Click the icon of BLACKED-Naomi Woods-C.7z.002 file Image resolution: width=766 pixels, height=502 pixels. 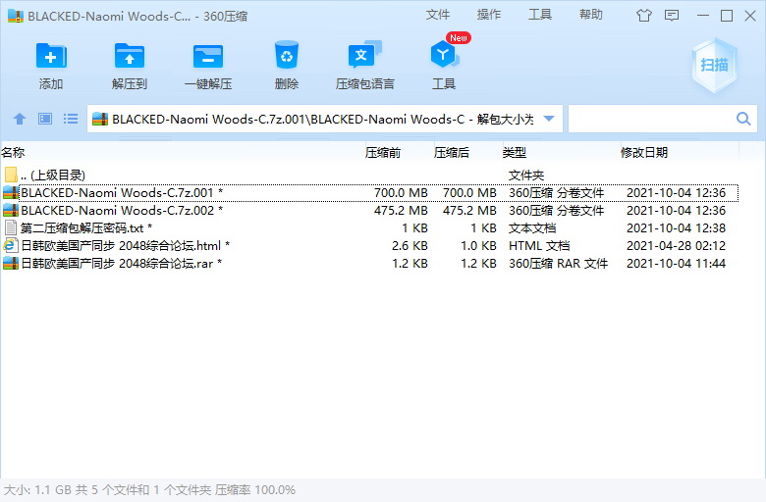(11, 210)
